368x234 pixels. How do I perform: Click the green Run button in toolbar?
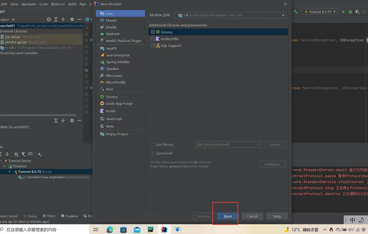343,12
